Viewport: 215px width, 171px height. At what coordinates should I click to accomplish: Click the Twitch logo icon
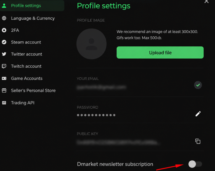[x=4, y=66]
